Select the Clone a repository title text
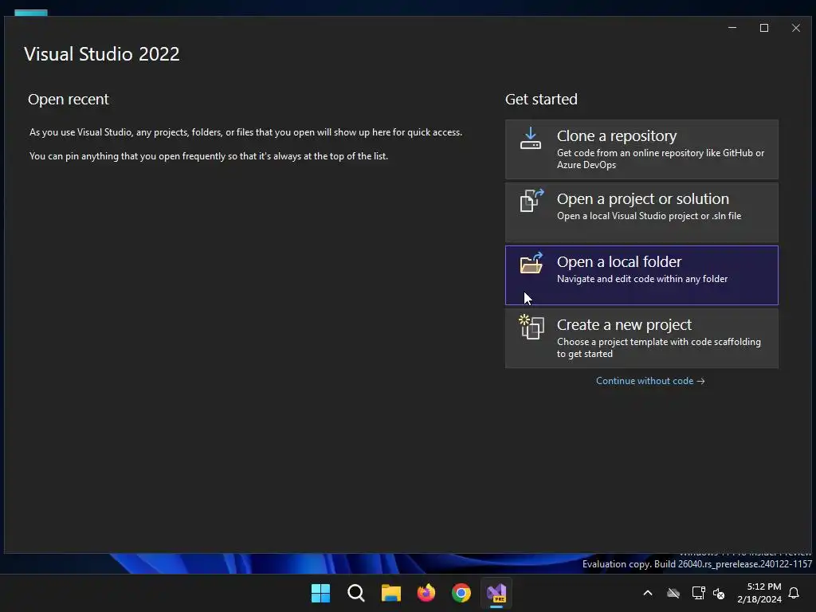Image resolution: width=816 pixels, height=612 pixels. pos(617,135)
